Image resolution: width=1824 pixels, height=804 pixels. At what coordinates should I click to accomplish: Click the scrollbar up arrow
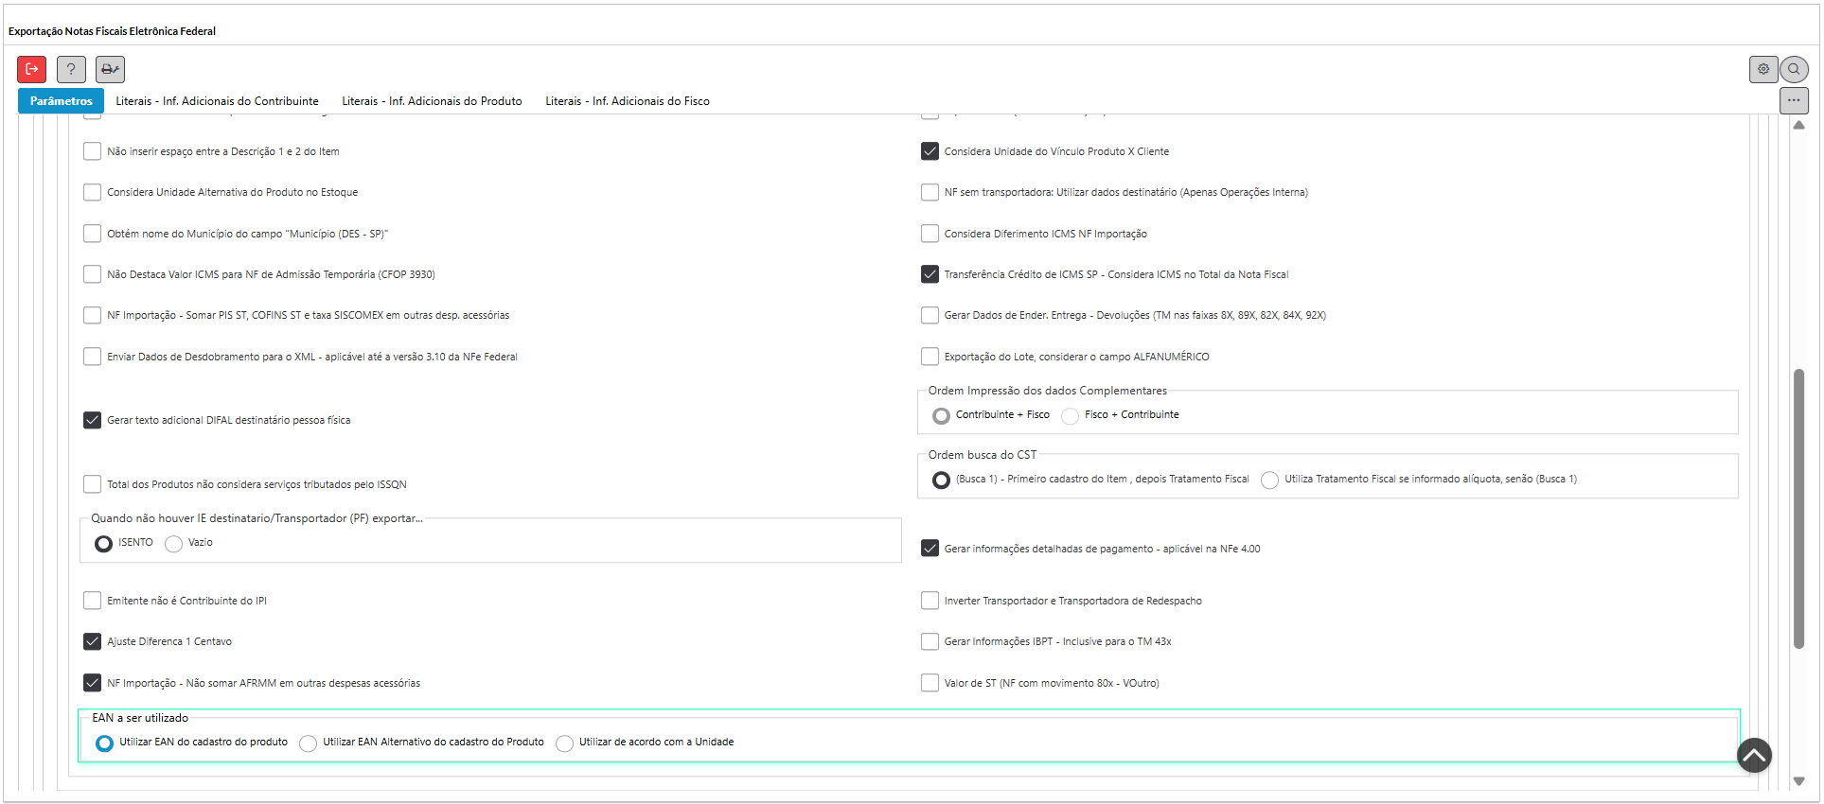[1798, 126]
